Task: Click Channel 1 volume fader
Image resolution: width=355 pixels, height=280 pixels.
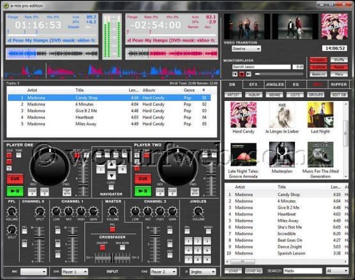Action: click(73, 236)
